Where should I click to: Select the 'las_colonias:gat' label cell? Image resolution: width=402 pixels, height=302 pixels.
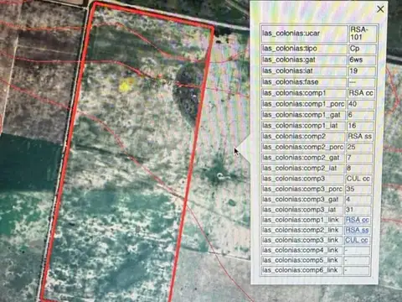(x=304, y=60)
